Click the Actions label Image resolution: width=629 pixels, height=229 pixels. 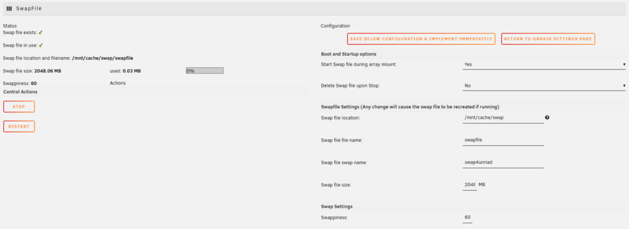[x=118, y=84]
